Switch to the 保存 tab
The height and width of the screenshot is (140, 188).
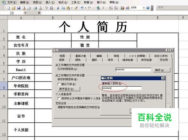click(110, 60)
